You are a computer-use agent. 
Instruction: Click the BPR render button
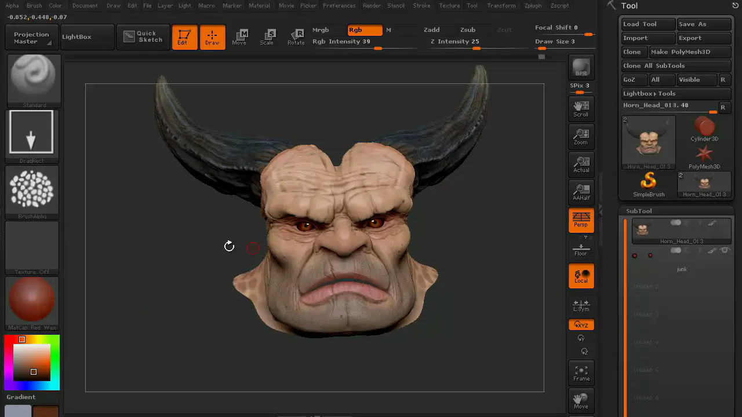coord(581,68)
